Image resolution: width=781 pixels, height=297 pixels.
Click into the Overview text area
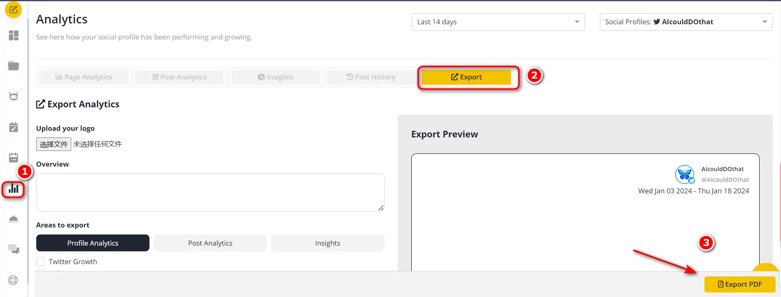pyautogui.click(x=210, y=193)
